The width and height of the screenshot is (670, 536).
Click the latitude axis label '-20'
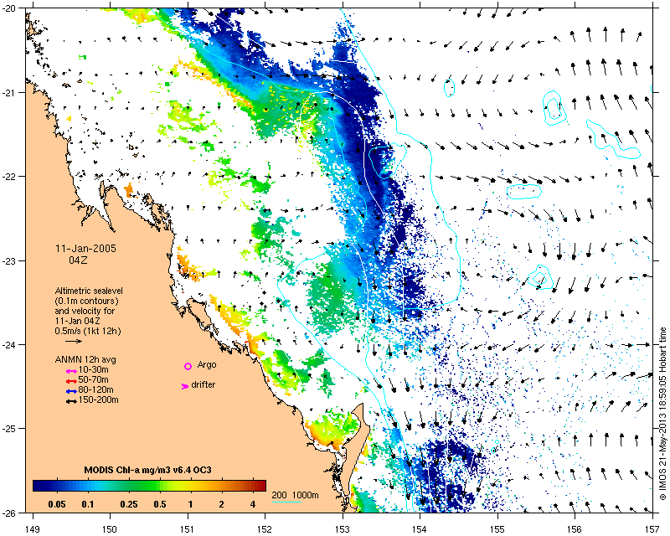point(8,8)
